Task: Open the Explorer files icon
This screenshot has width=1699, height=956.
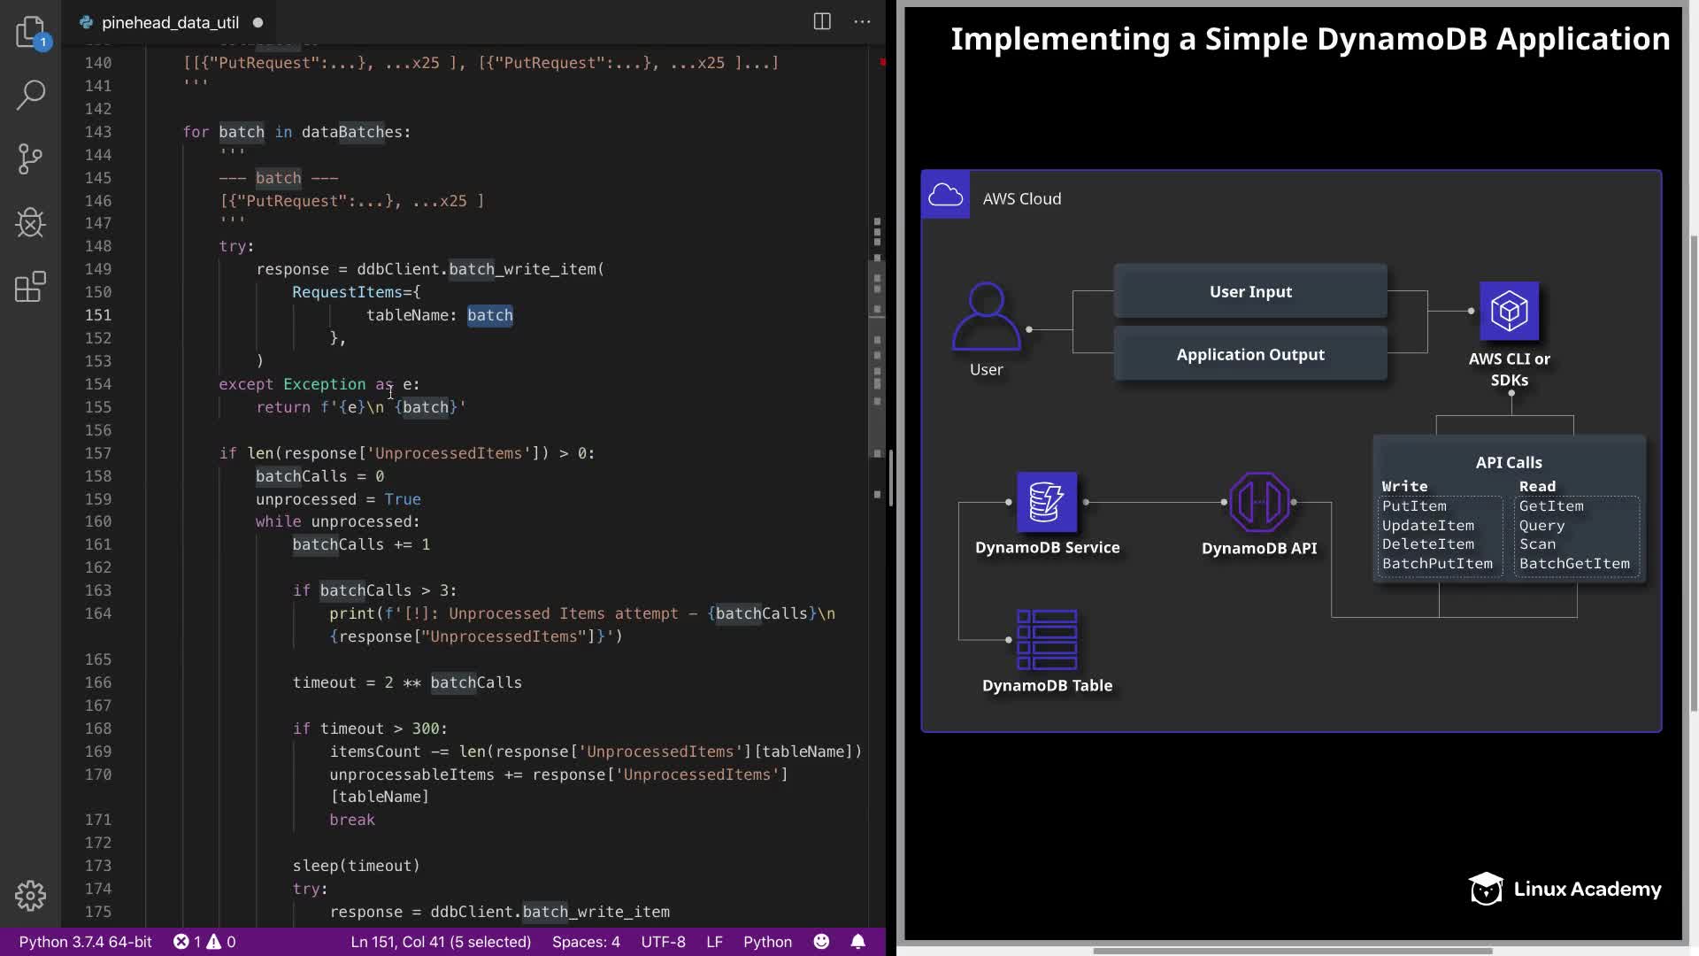Action: (30, 32)
